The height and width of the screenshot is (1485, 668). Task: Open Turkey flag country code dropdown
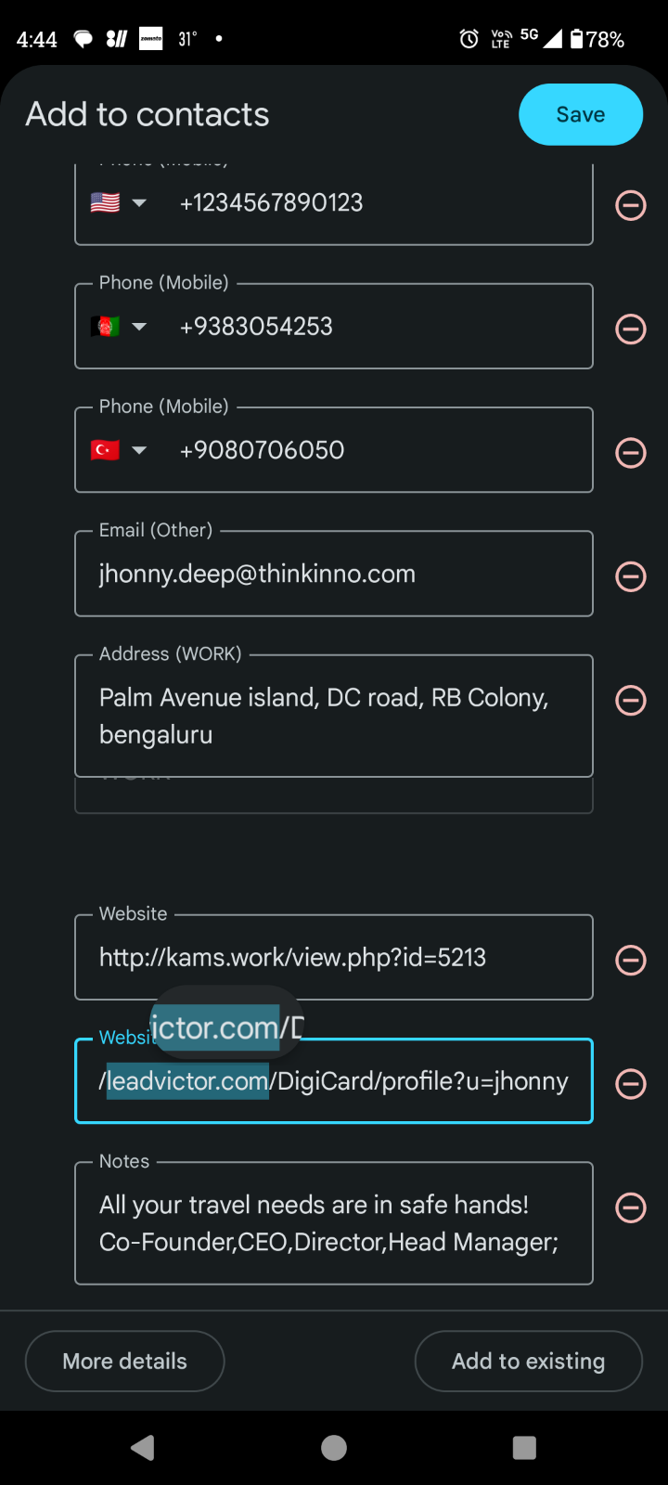click(119, 450)
